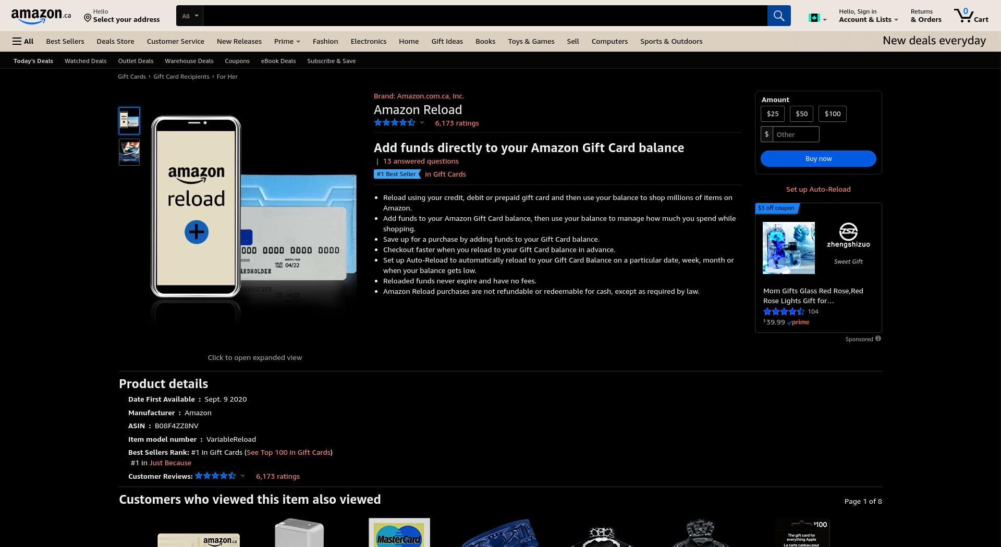Open New Releases nav item
Screen dimensions: 1001x547
point(239,41)
